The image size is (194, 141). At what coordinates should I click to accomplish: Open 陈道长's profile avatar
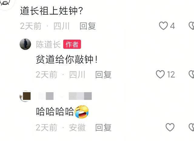(25, 44)
